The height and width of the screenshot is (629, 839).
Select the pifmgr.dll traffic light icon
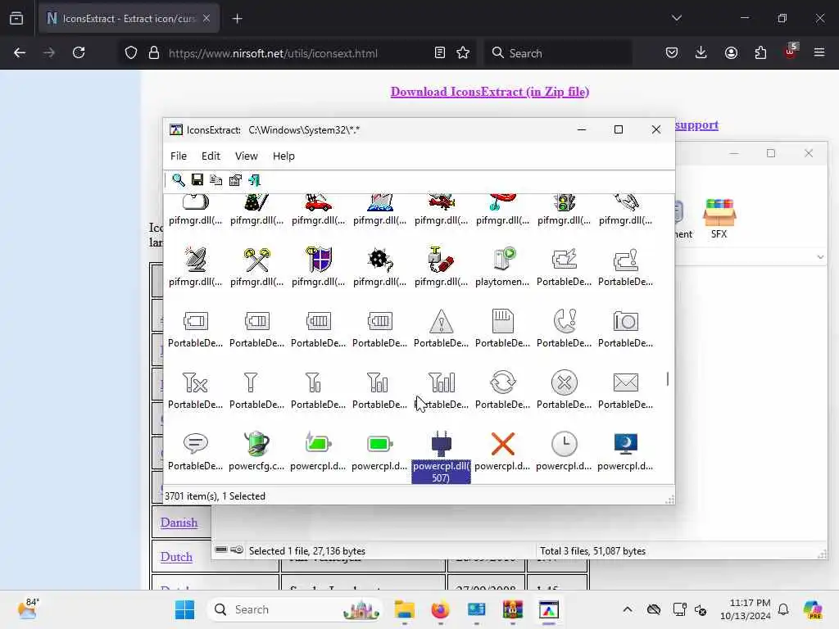565,203
